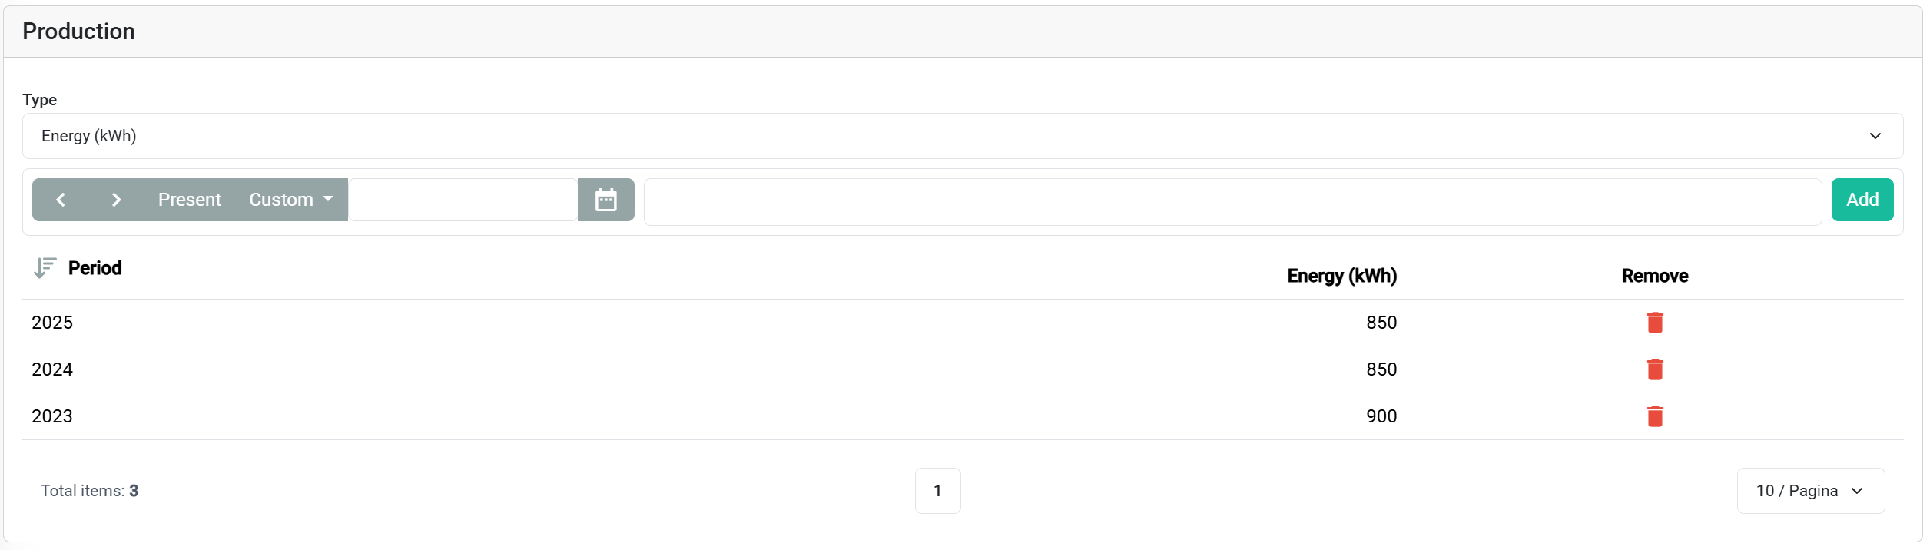1930x550 pixels.
Task: Expand the Type dropdown chevron
Action: [1875, 136]
